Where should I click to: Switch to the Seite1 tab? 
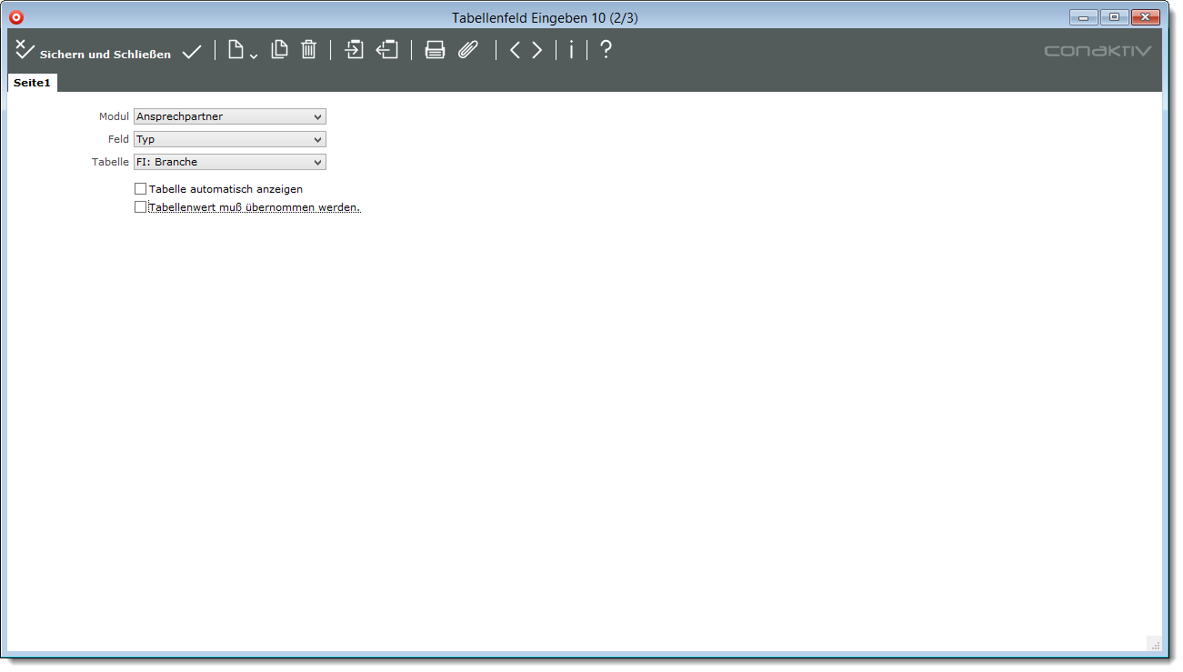[x=32, y=83]
